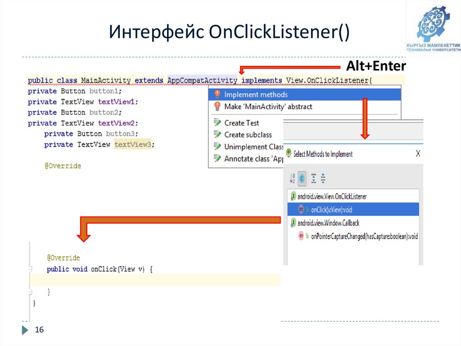Toggle the Copy JavaDoc option button

coord(302,178)
